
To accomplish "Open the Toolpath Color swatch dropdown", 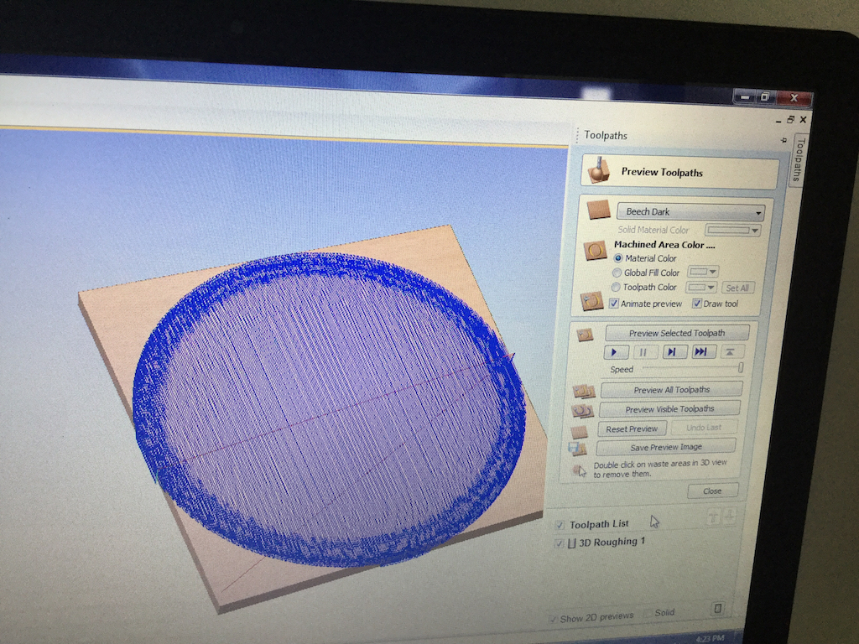I will 702,288.
